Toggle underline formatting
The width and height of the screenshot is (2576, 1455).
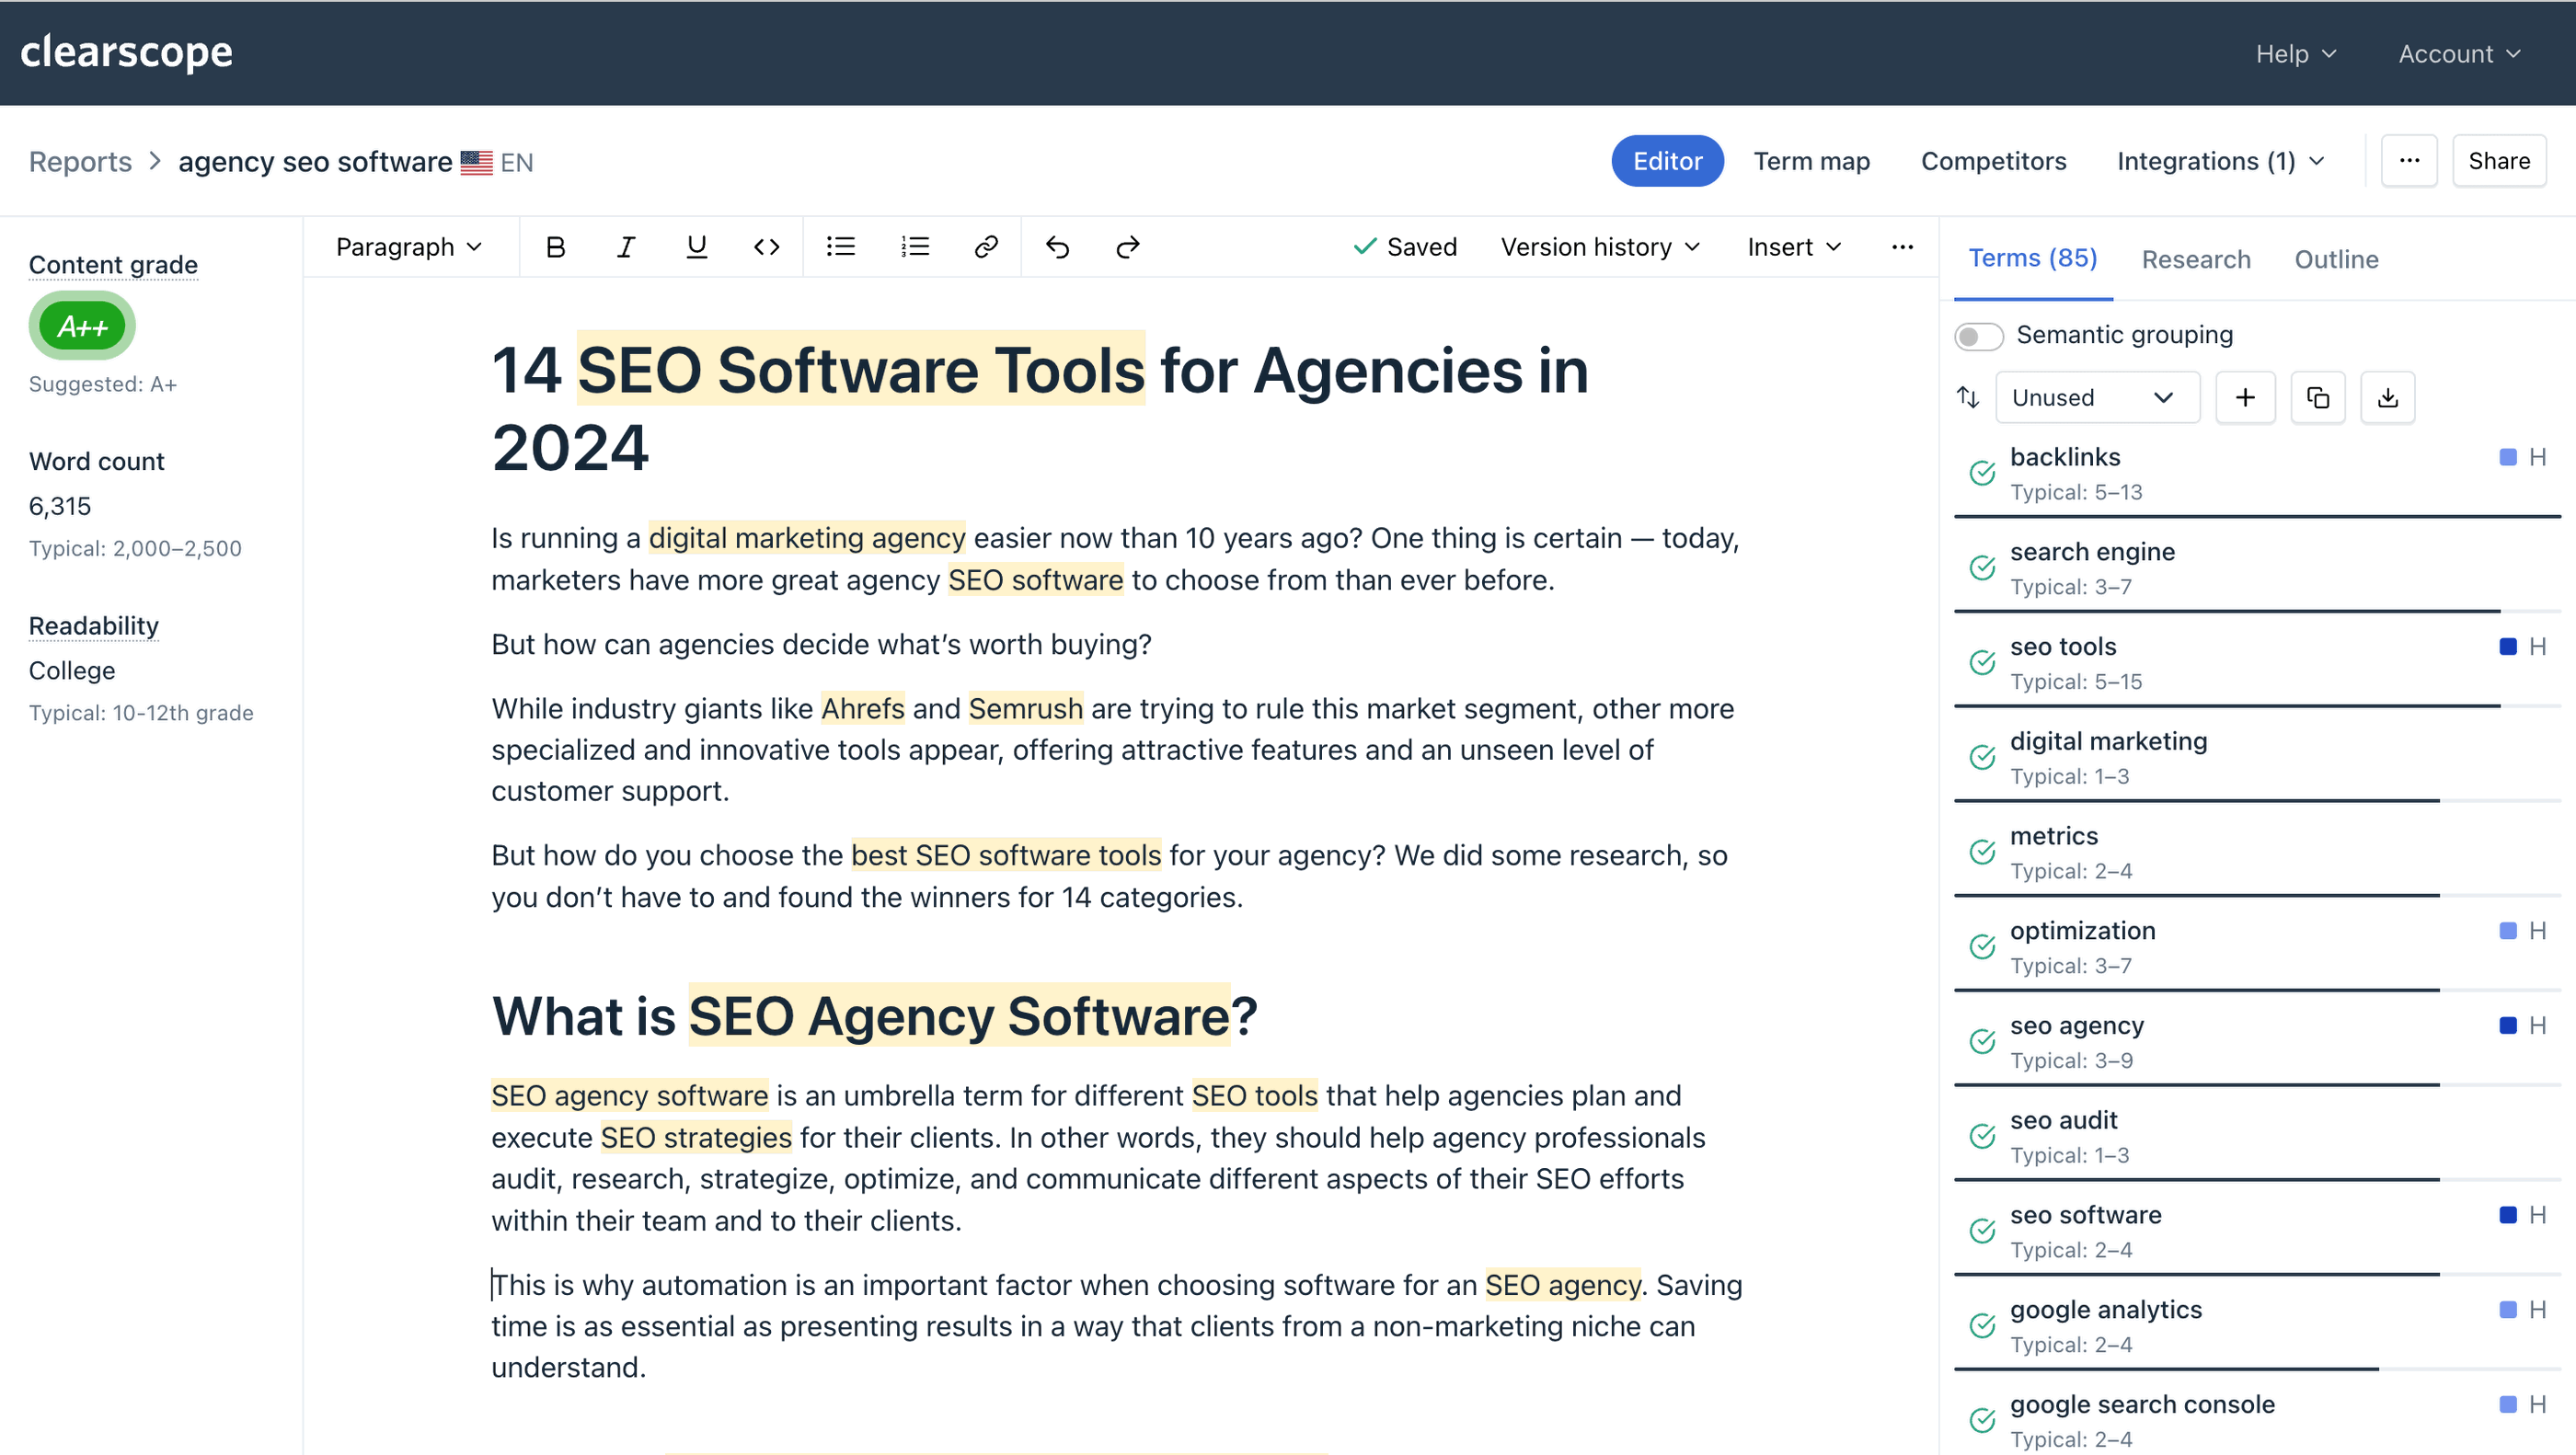[x=697, y=246]
